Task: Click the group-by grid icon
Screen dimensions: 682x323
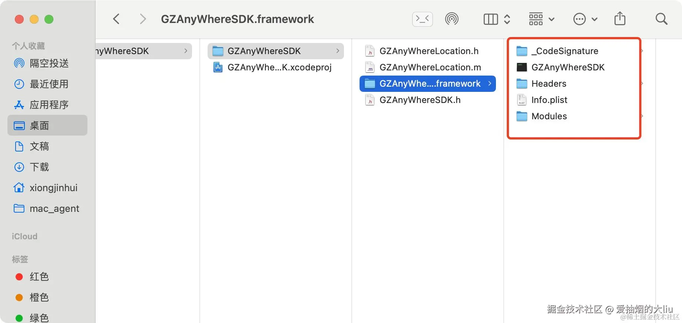Action: pyautogui.click(x=536, y=19)
